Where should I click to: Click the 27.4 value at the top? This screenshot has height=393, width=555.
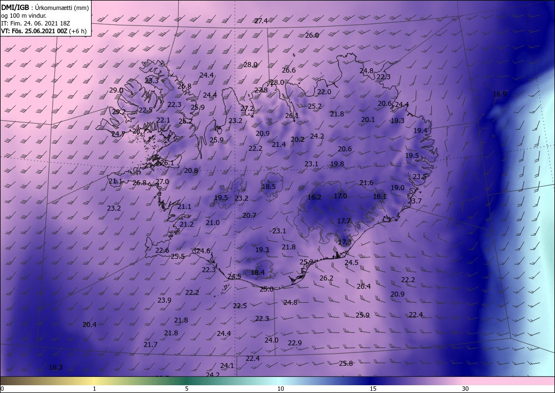(x=261, y=21)
